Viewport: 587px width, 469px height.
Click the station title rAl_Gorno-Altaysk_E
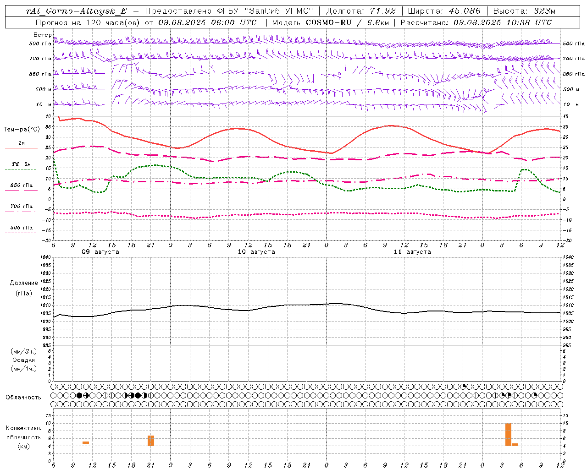coord(76,11)
